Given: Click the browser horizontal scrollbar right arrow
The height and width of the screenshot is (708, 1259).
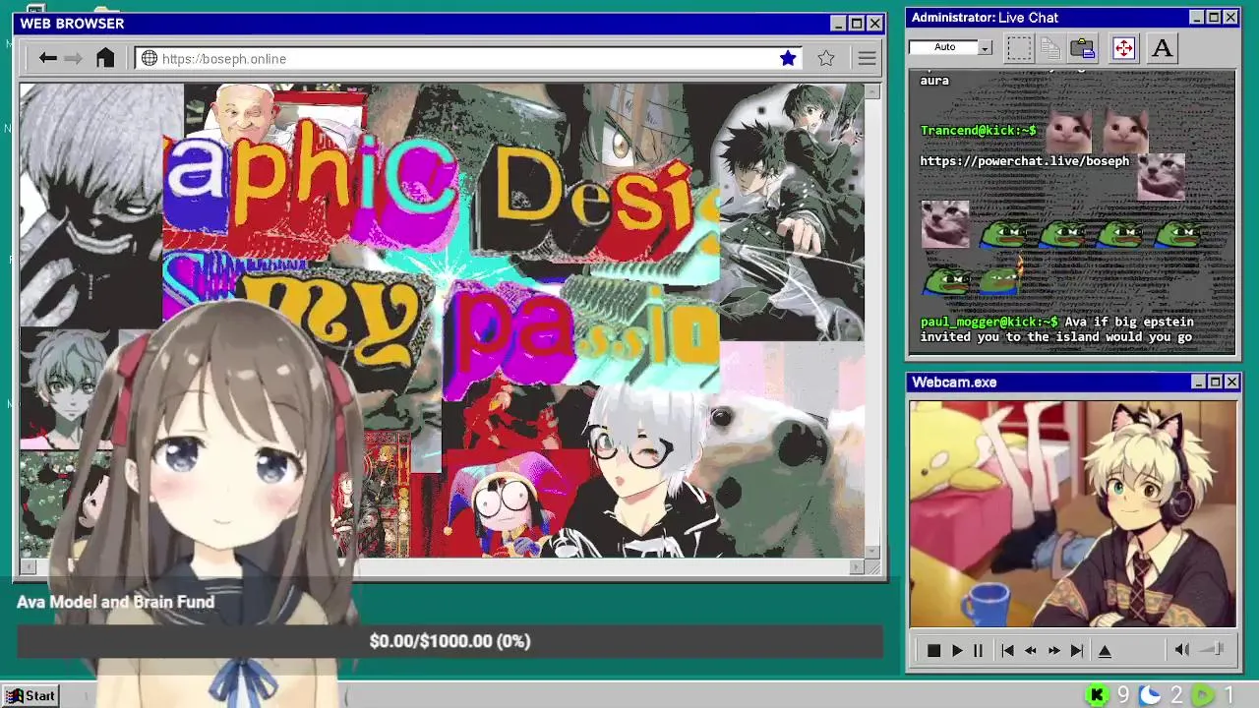Looking at the screenshot, I should coord(856,566).
